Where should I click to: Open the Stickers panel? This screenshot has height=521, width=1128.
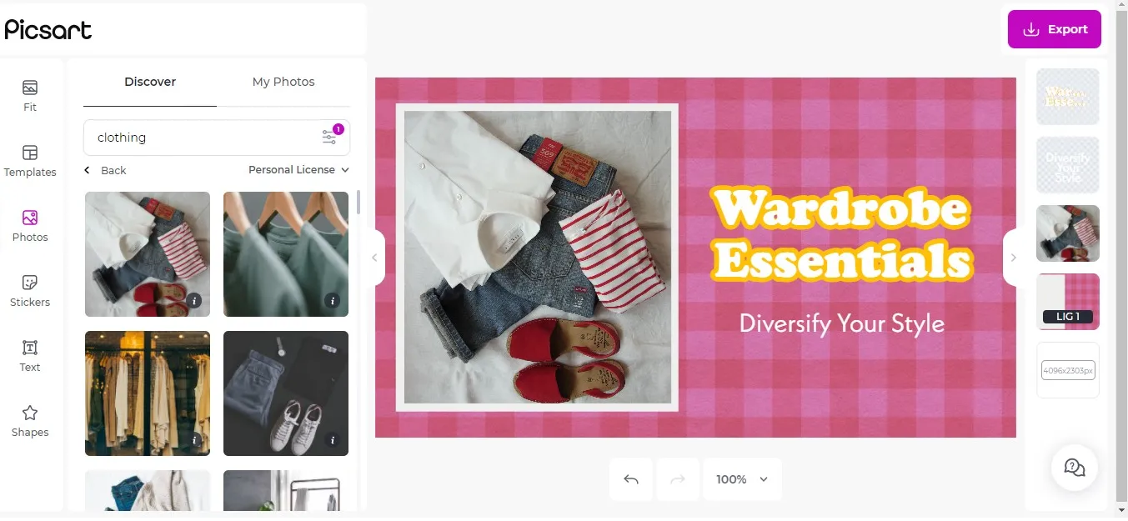(x=30, y=291)
